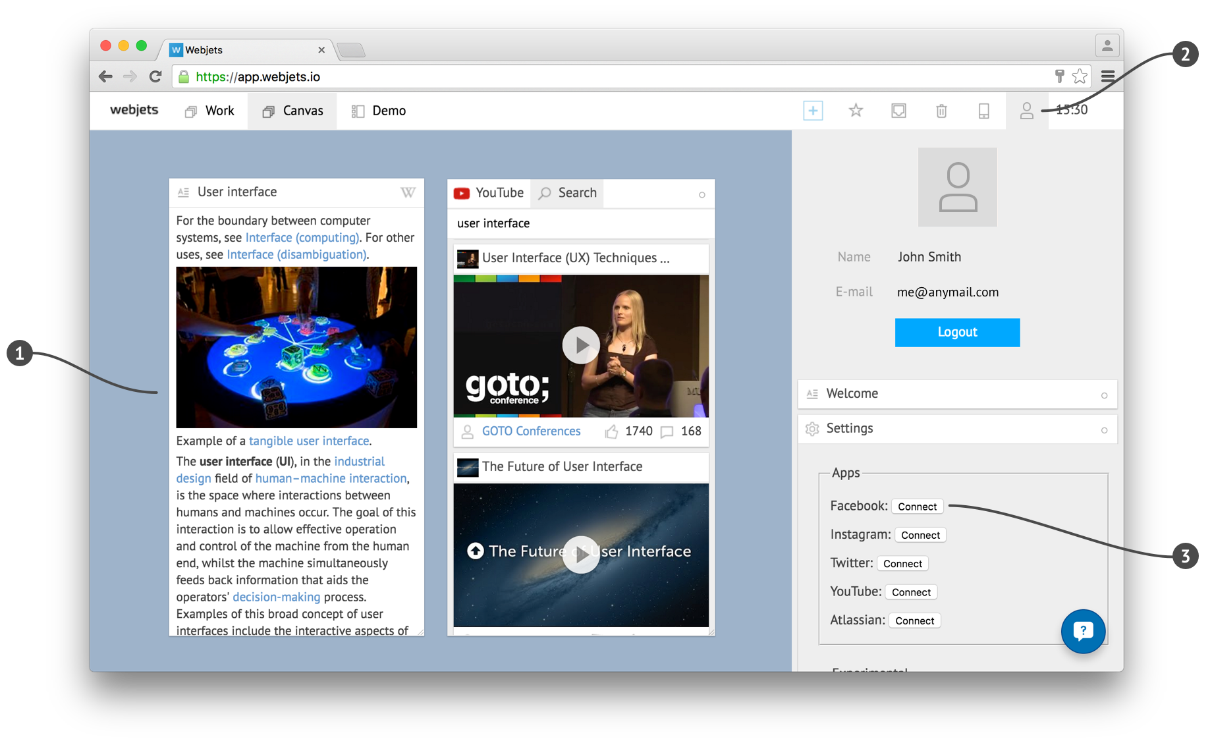Click the comment icon next to 168

tap(667, 432)
